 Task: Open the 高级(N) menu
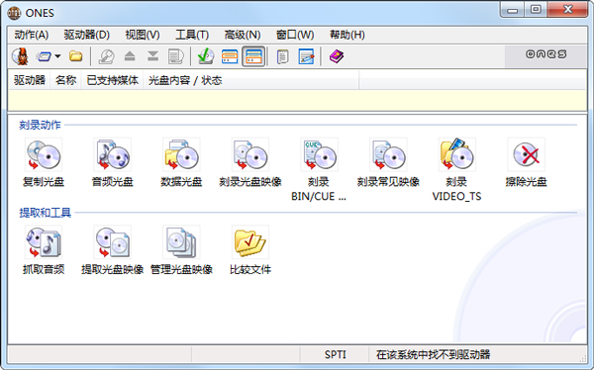pyautogui.click(x=243, y=35)
